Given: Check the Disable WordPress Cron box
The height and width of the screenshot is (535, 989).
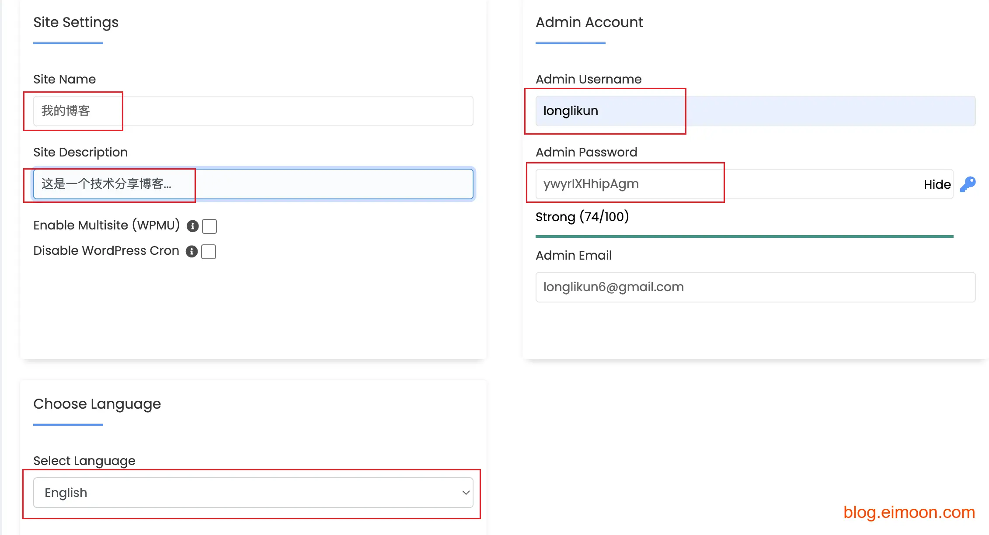Looking at the screenshot, I should tap(209, 252).
